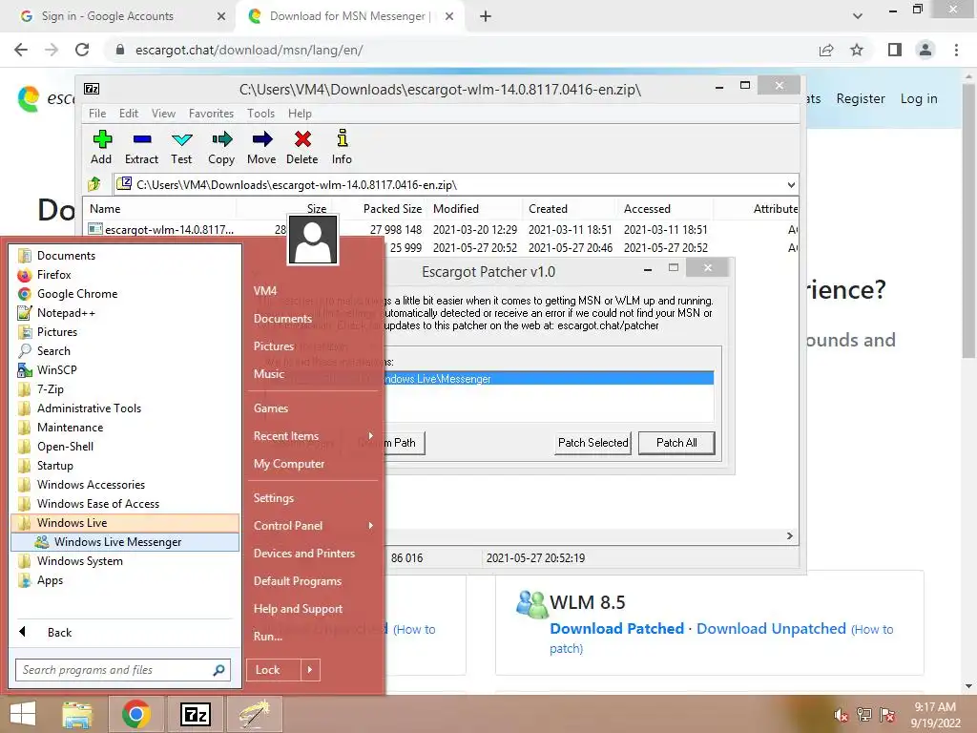The width and height of the screenshot is (977, 733).
Task: Click the horizontal scrollbar right arrow in 7-Zip
Action: [x=790, y=536]
